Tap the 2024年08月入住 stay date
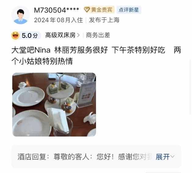Screen dimensions: 192x173 click(x=58, y=20)
